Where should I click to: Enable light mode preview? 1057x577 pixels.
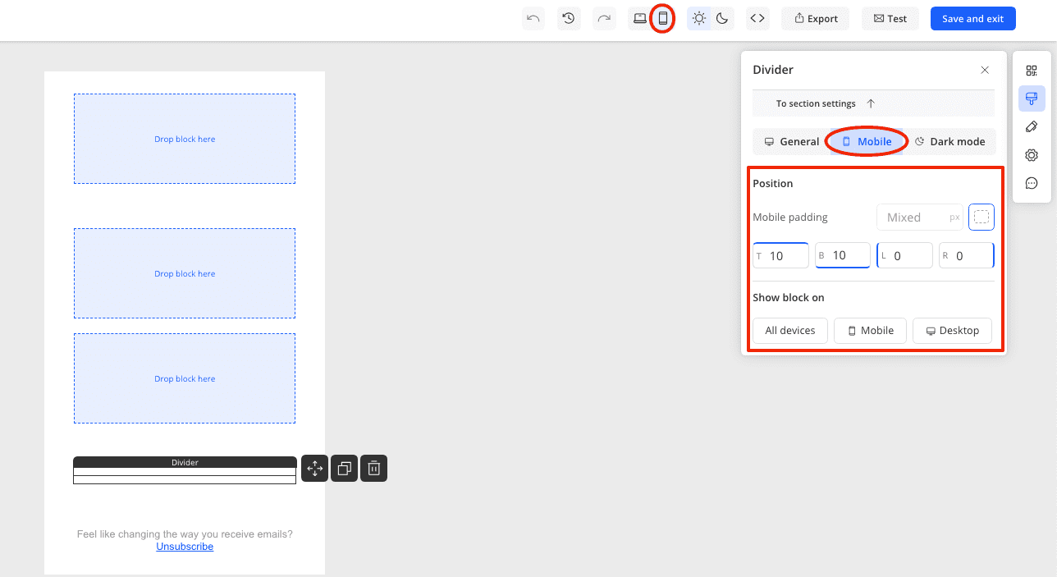pyautogui.click(x=699, y=18)
